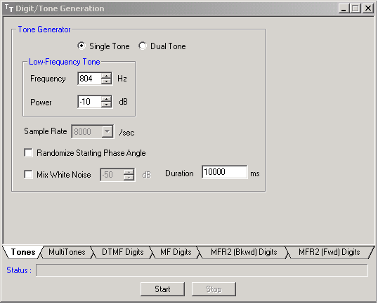Decrease Power with the down spinner arrow
The width and height of the screenshot is (378, 304).
[106, 105]
